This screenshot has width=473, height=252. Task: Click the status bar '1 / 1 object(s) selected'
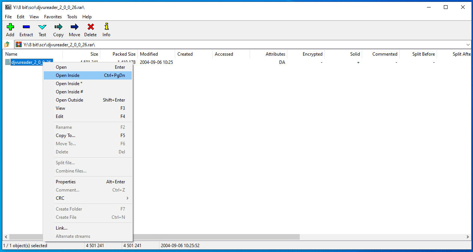point(25,246)
